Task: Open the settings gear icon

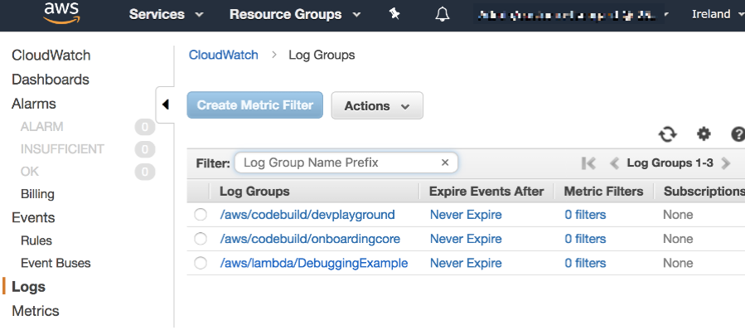Action: coord(704,134)
